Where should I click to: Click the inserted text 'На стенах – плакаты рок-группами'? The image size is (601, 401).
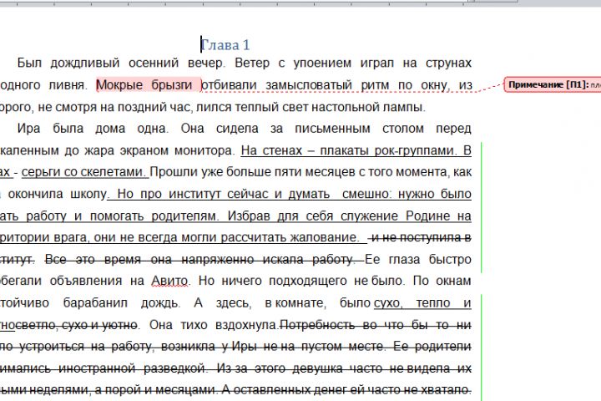tap(347, 150)
